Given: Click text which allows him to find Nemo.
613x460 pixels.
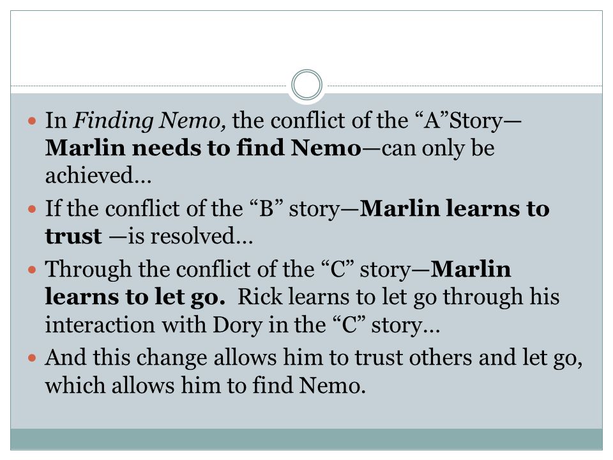Looking at the screenshot, I should pos(205,385).
